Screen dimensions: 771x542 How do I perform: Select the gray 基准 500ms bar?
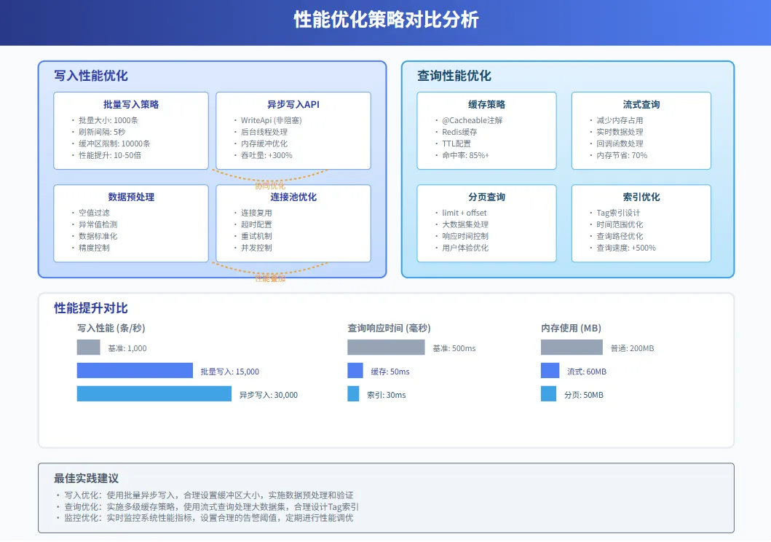386,347
